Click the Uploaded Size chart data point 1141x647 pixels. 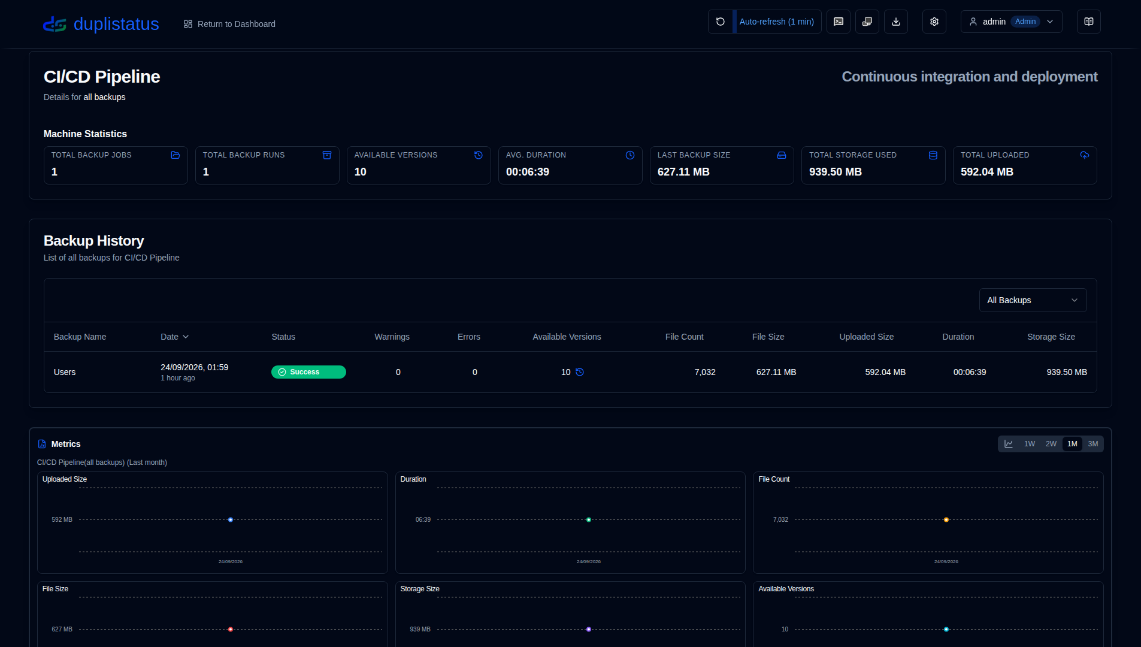231,520
